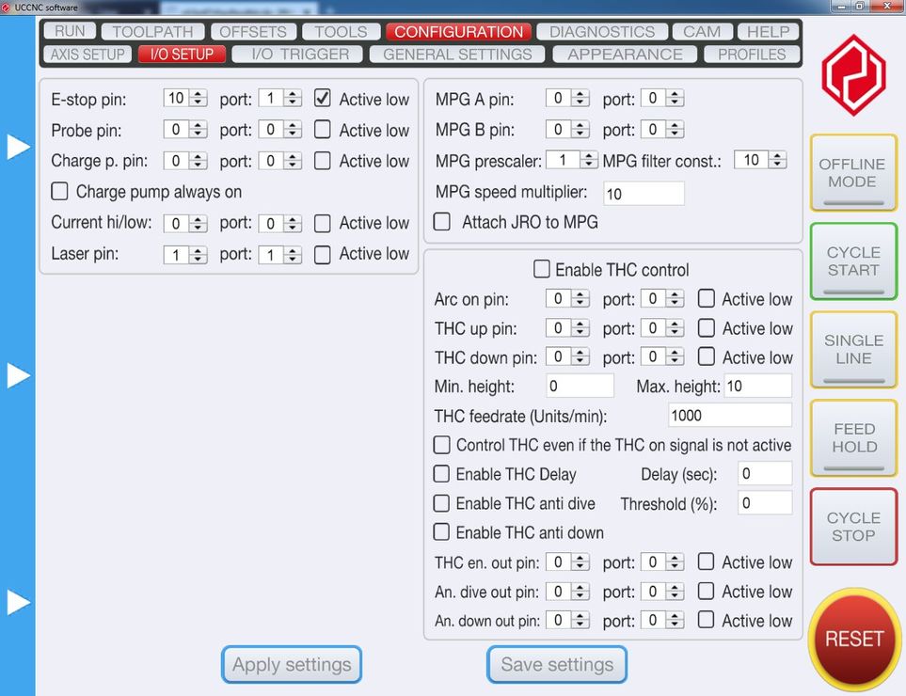Open the bottom left sidebar arrow panel
This screenshot has height=696, width=906.
(x=18, y=602)
